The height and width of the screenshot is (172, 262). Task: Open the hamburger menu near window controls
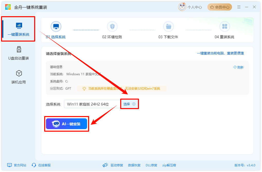tap(239, 7)
